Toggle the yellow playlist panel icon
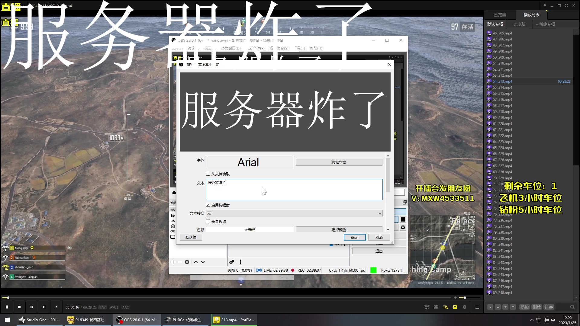580x326 pixels. click(455, 307)
